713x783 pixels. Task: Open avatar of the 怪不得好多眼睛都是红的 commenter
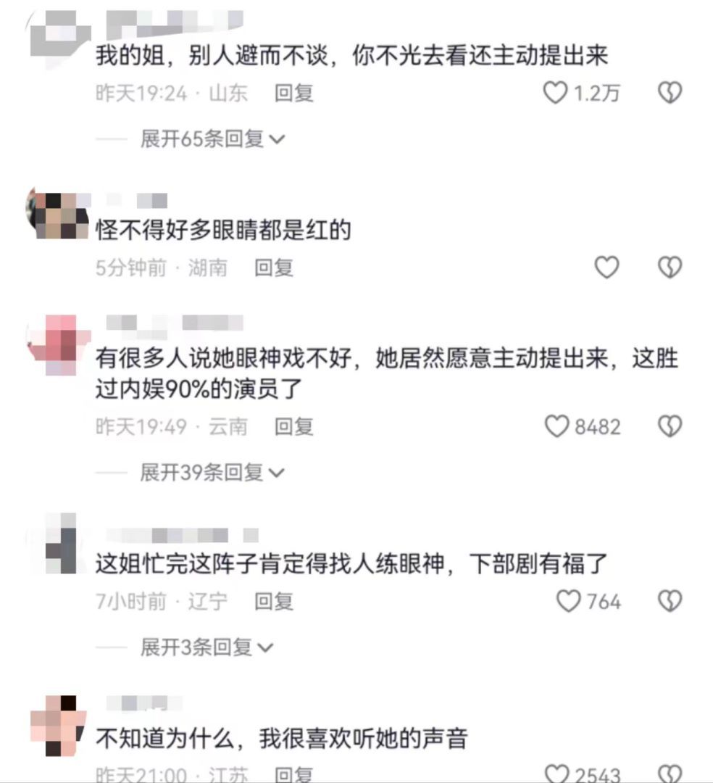click(58, 214)
